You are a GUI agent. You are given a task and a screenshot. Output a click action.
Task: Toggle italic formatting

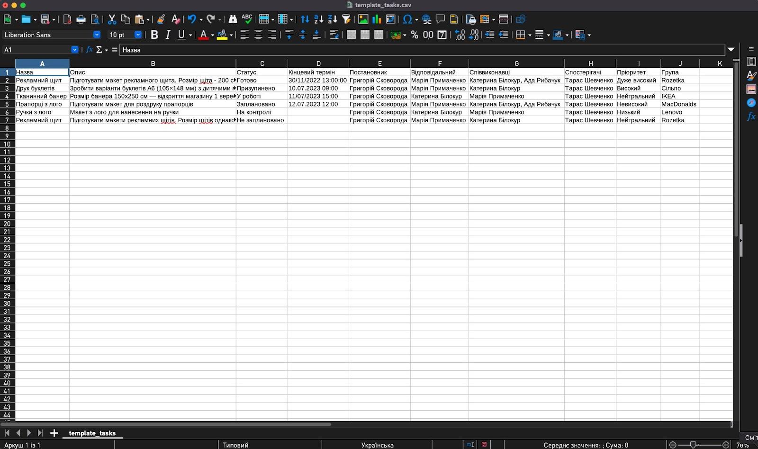click(x=168, y=35)
